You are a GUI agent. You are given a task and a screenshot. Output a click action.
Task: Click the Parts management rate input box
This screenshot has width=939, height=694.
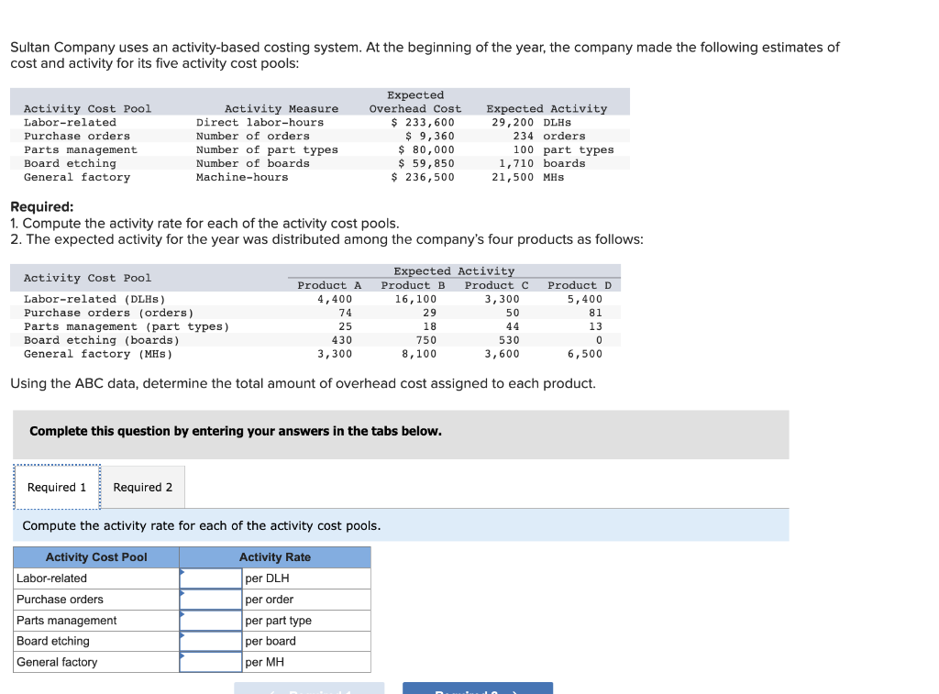tap(211, 620)
